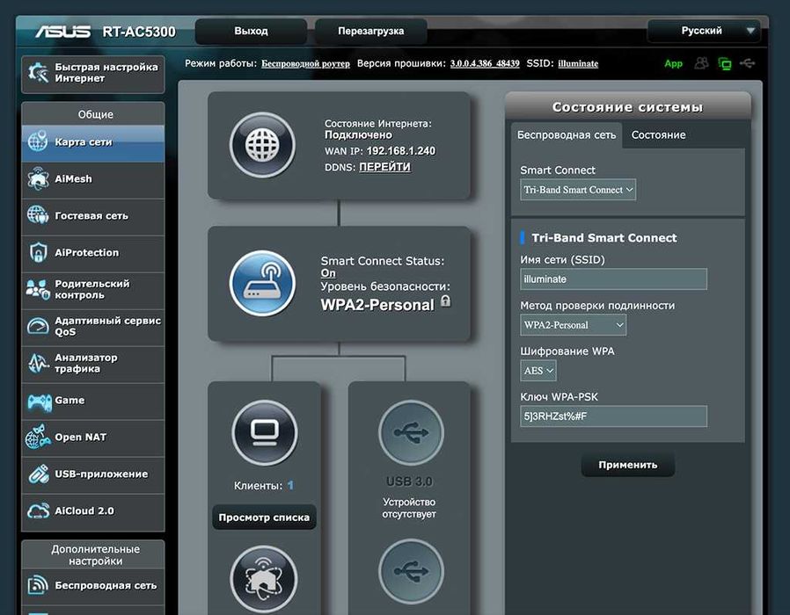
Task: Click the Просмотр списка button
Action: (264, 517)
